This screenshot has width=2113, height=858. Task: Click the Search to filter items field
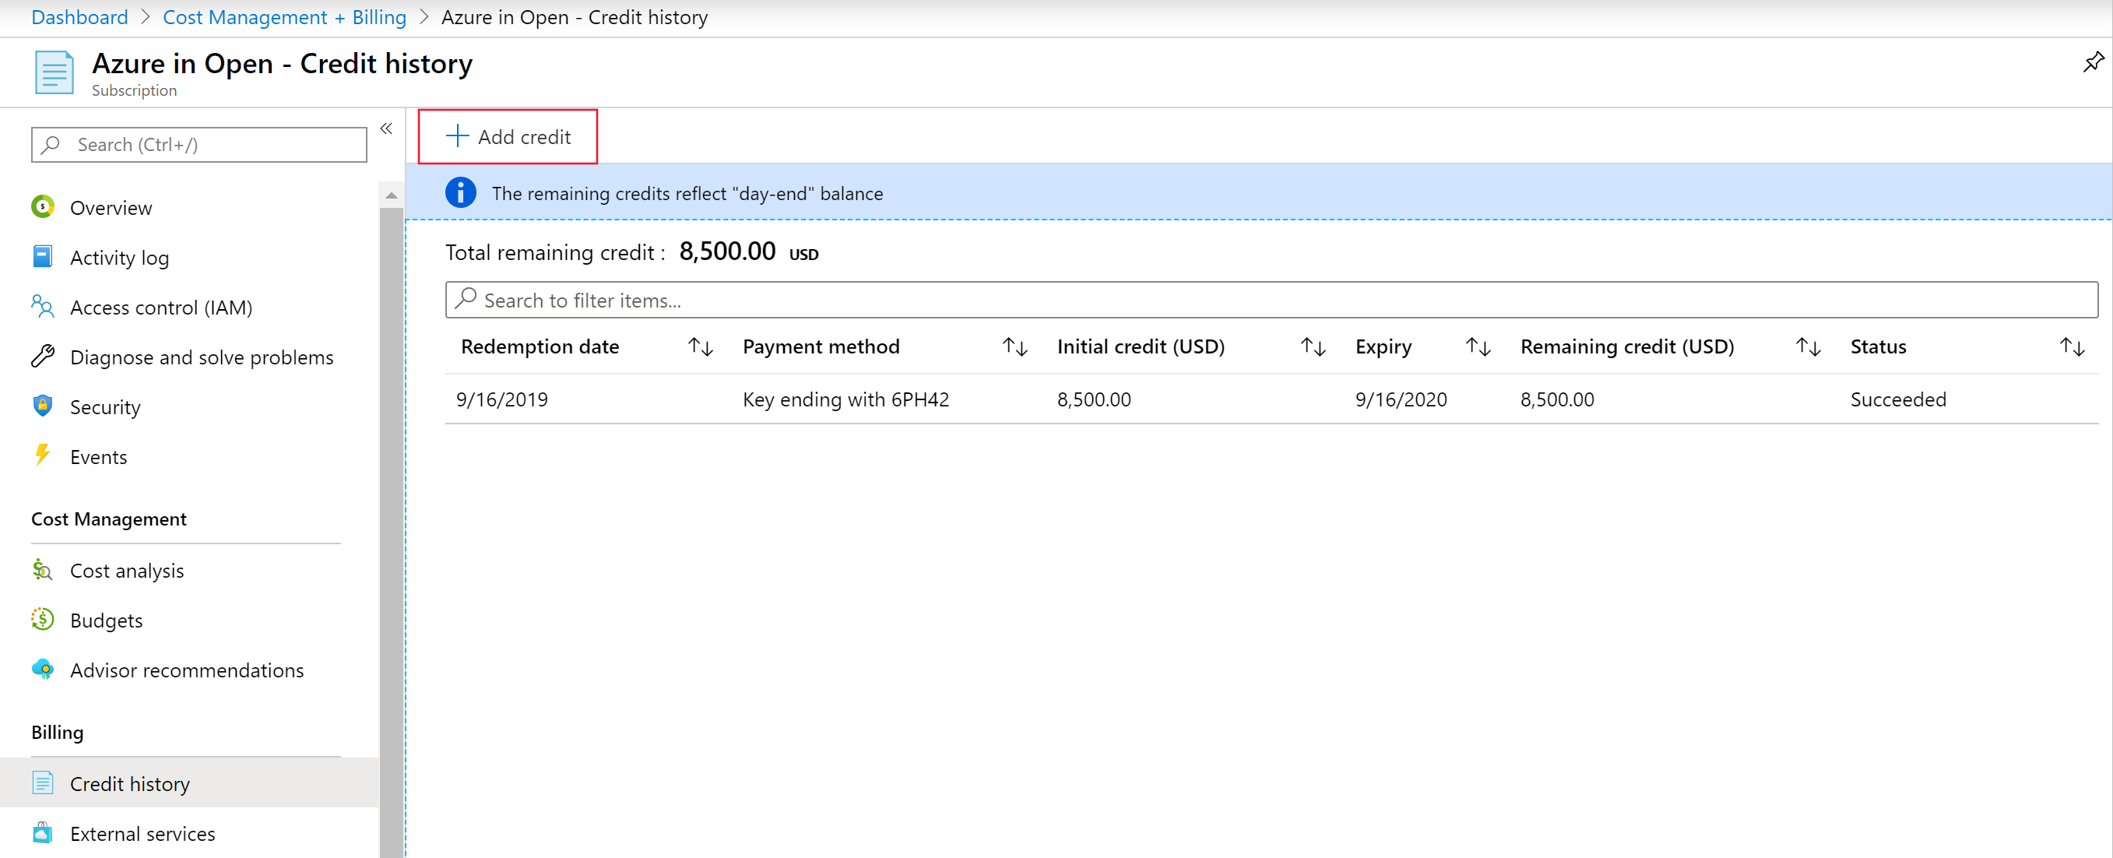1271,301
